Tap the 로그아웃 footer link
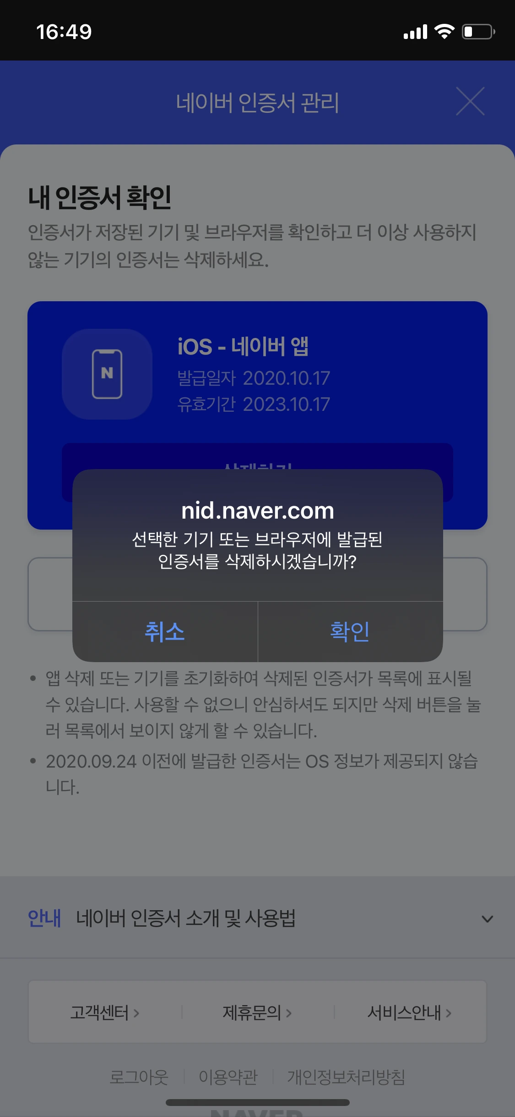515x1117 pixels. point(139,1077)
